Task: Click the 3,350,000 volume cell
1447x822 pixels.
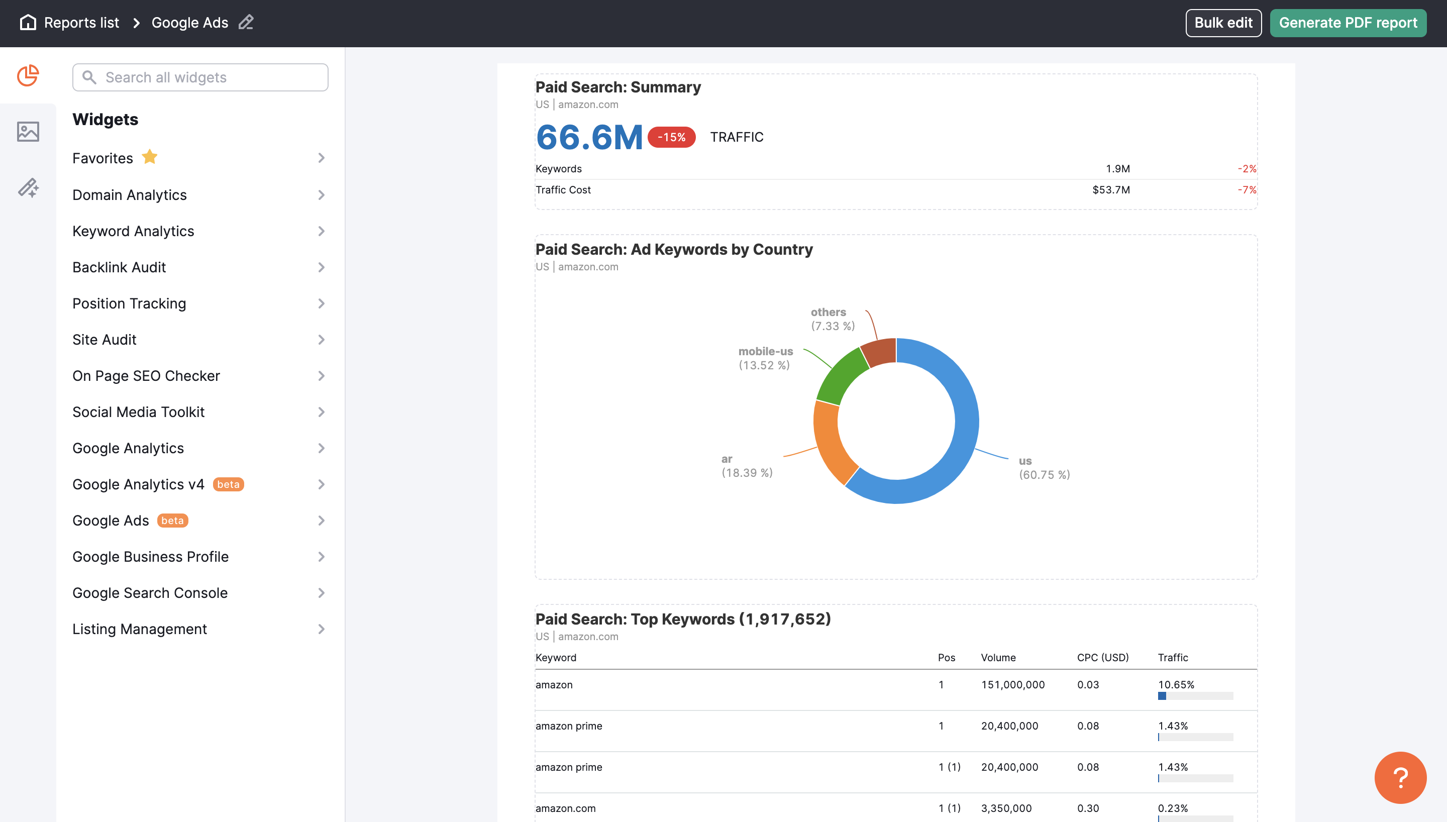Action: [1006, 808]
